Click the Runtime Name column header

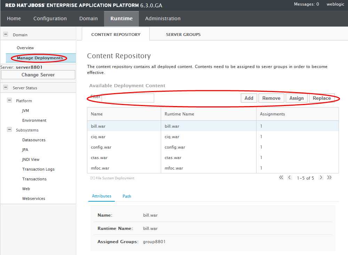click(x=208, y=114)
